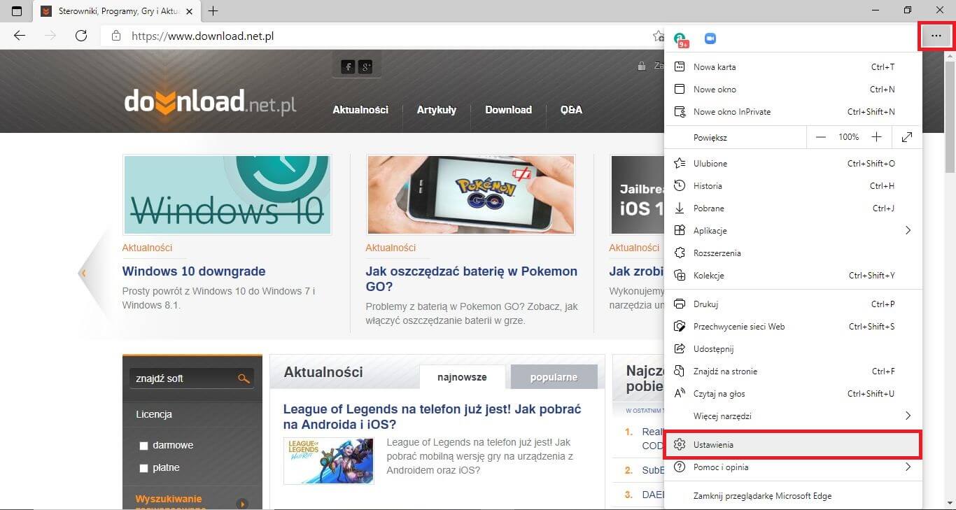This screenshot has height=510, width=956.
Task: Expand the Aplikacje submenu
Action: [x=793, y=231]
